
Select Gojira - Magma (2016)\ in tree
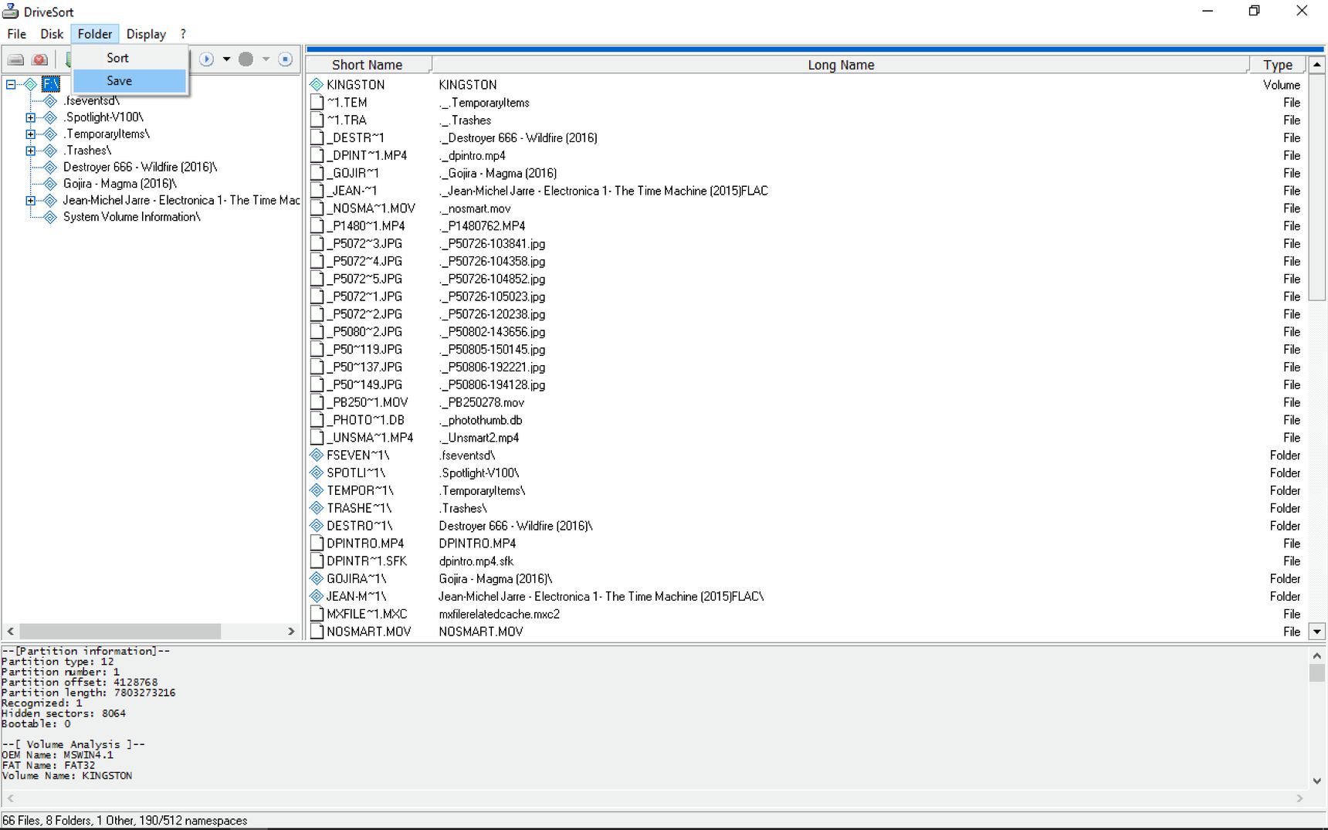(120, 184)
